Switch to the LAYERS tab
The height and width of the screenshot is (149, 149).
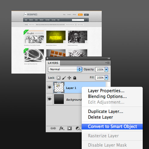pyautogui.click(x=53, y=63)
